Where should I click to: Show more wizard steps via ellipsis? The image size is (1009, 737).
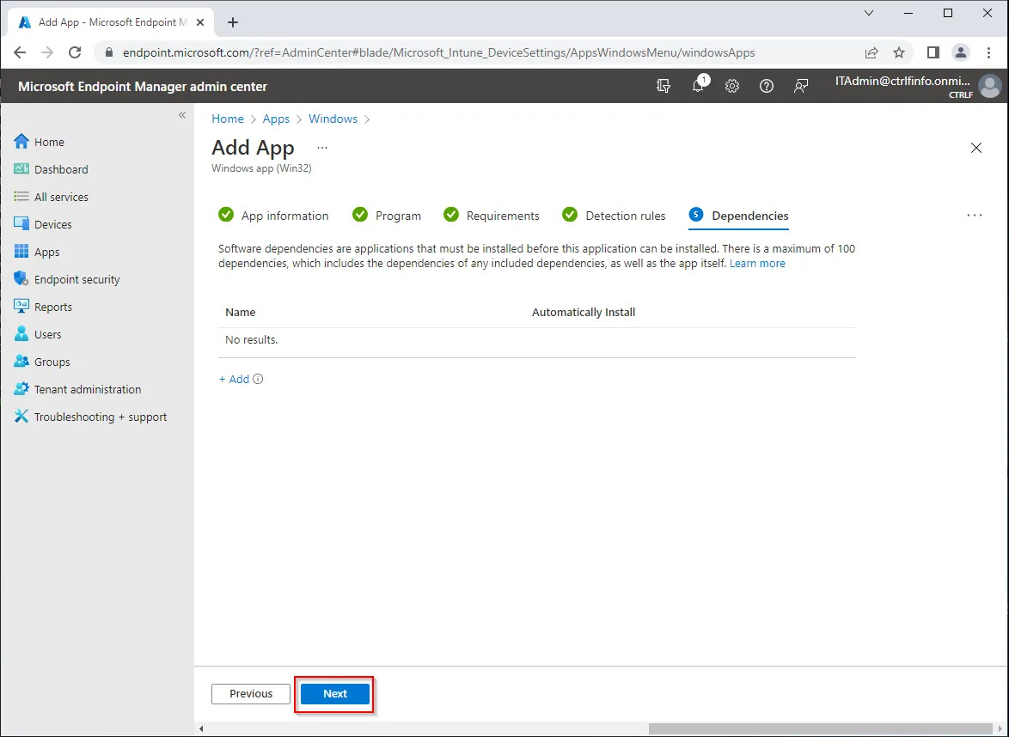[975, 216]
